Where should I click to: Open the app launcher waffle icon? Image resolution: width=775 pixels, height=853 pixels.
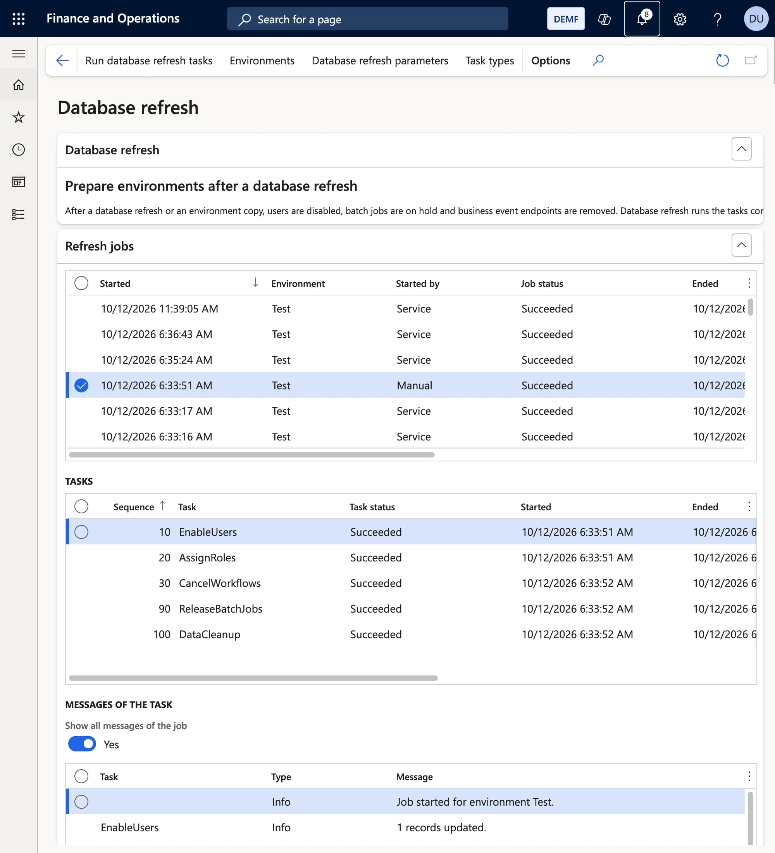tap(19, 19)
